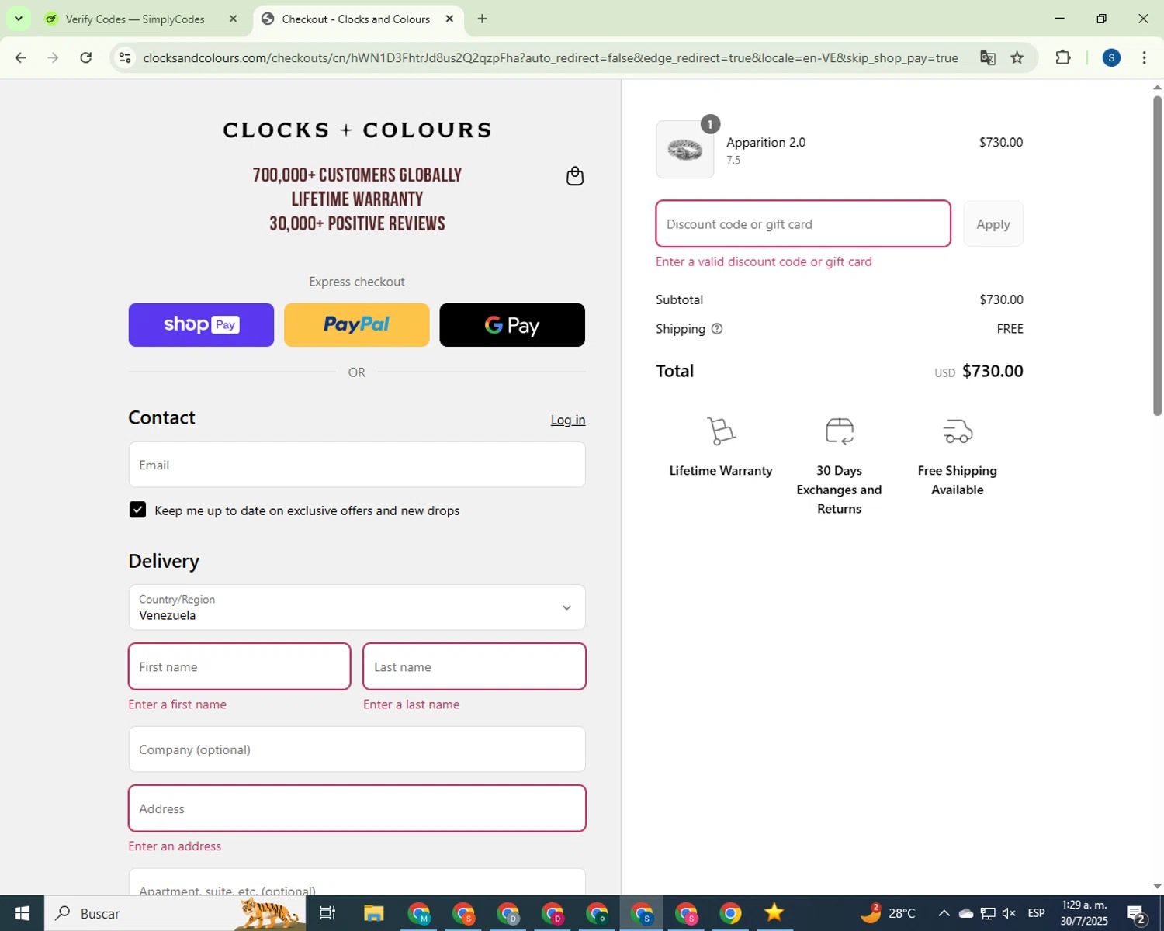This screenshot has height=931, width=1164.
Task: Open File Explorer from taskbar
Action: 374,913
